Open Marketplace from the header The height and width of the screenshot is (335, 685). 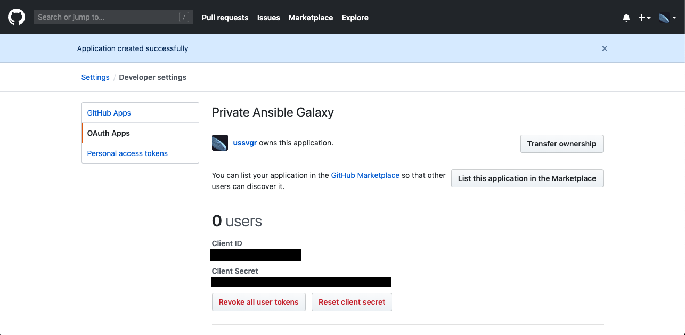[x=311, y=18]
